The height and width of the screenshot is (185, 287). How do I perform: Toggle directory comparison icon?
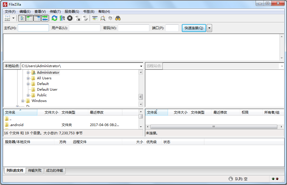pyautogui.click(x=103, y=18)
